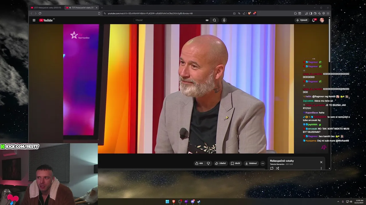Open the Brave Rewards triangle icon
The height and width of the screenshot is (205, 366).
(254, 13)
